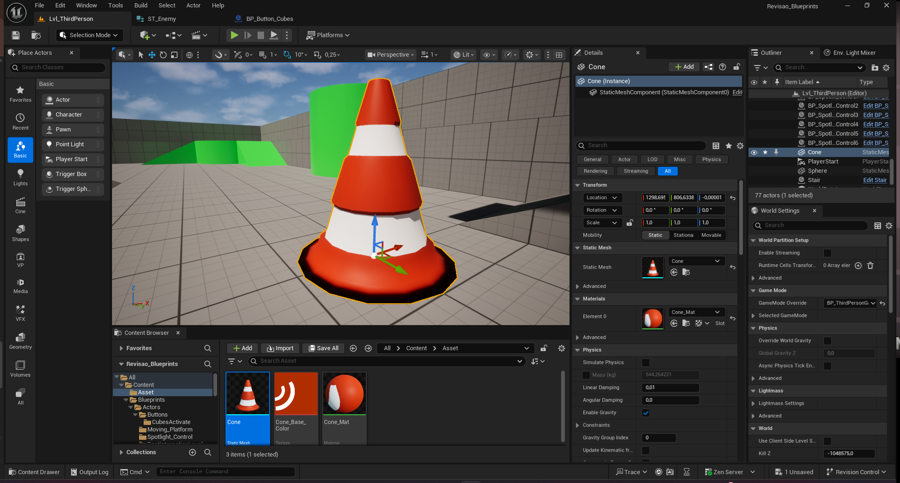Click the Import button in Content Browser
The height and width of the screenshot is (483, 900).
(x=280, y=348)
